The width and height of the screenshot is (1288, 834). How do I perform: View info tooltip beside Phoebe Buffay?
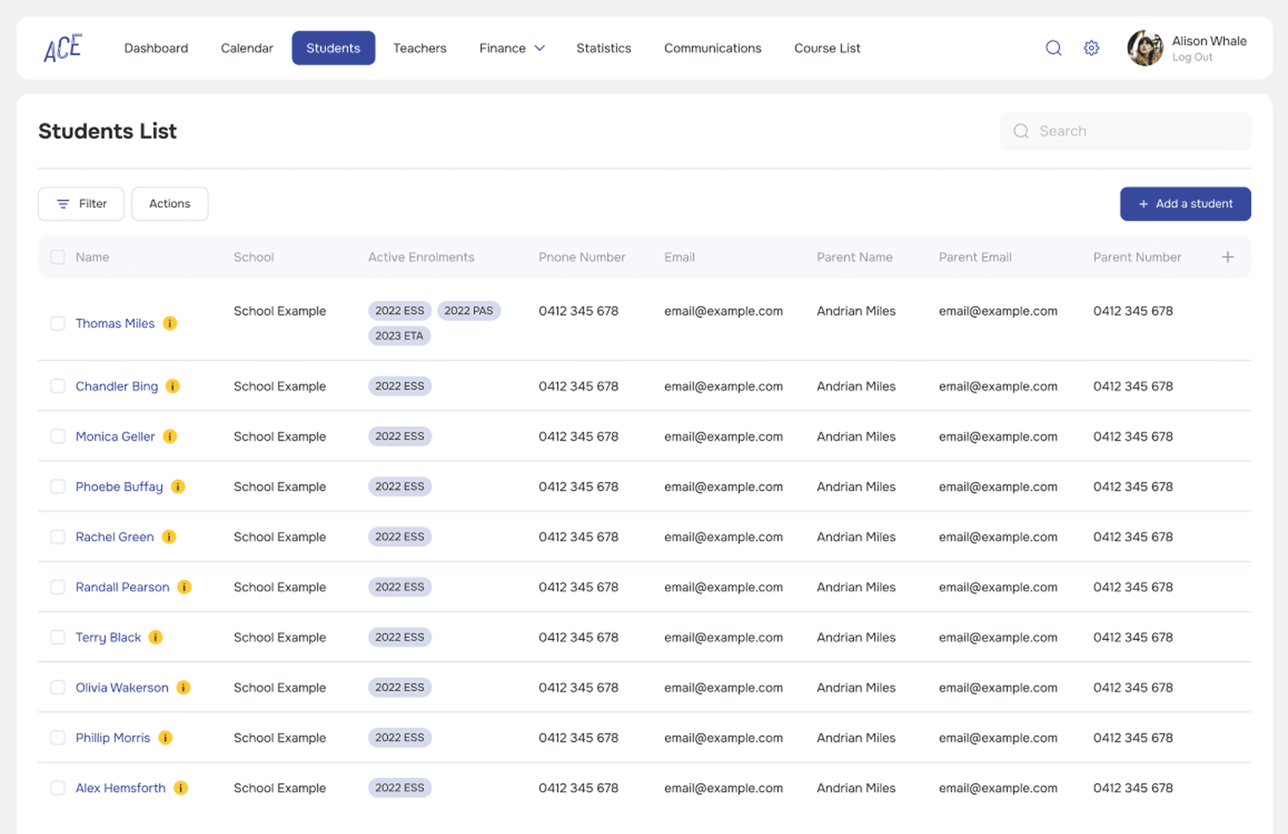[x=178, y=487]
